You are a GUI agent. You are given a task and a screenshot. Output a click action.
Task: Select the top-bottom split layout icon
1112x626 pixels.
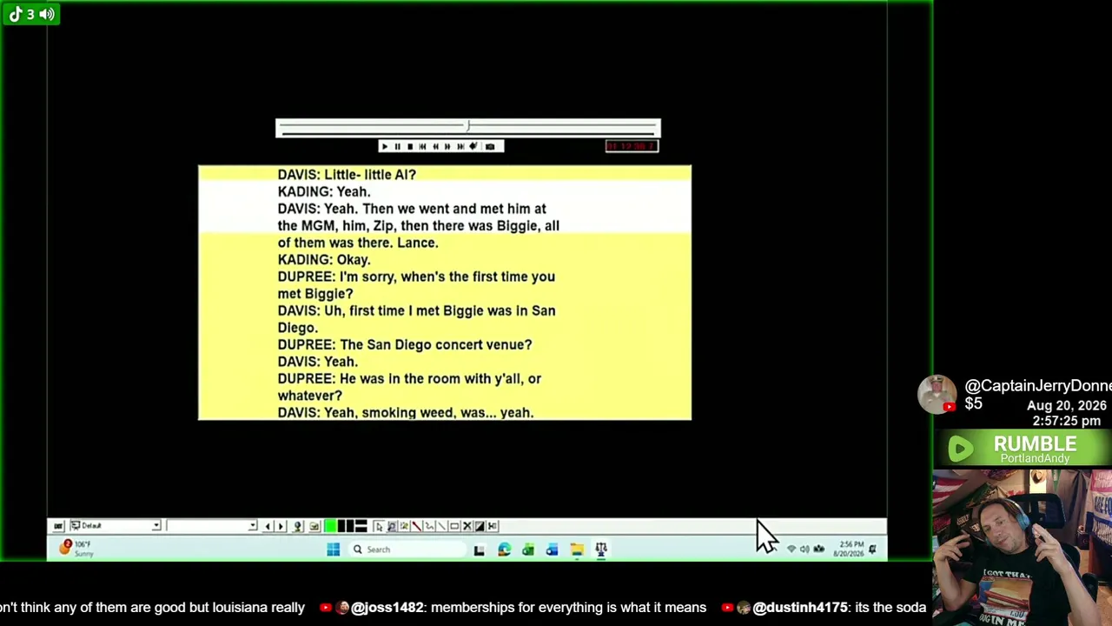coord(361,525)
